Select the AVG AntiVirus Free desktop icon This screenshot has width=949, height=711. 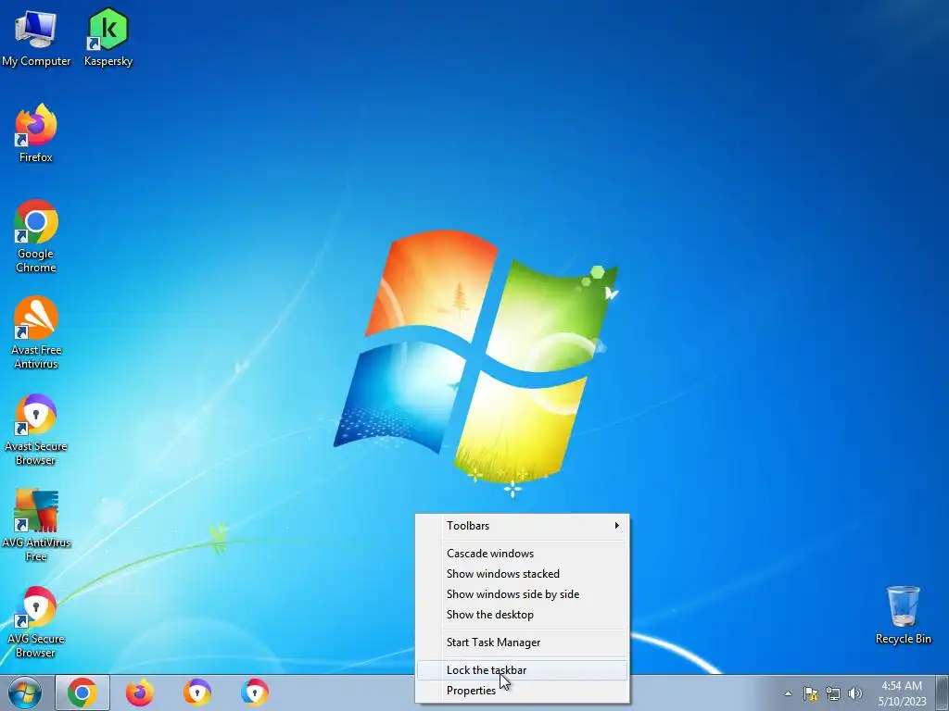[36, 526]
